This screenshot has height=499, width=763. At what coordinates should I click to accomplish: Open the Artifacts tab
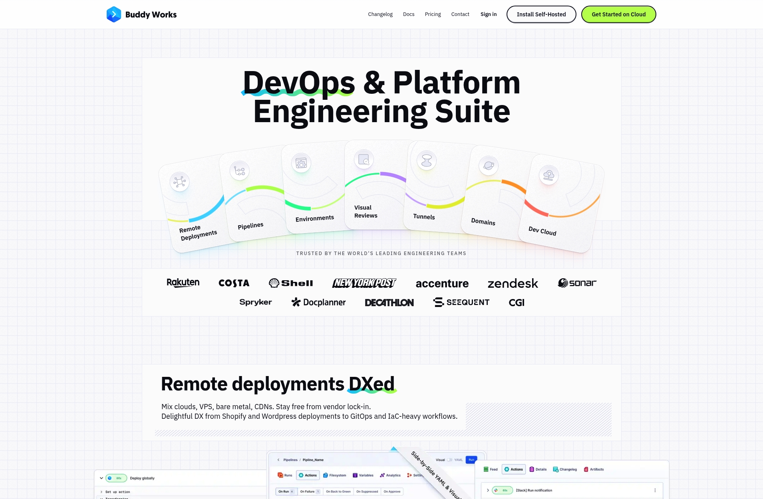tap(594, 469)
